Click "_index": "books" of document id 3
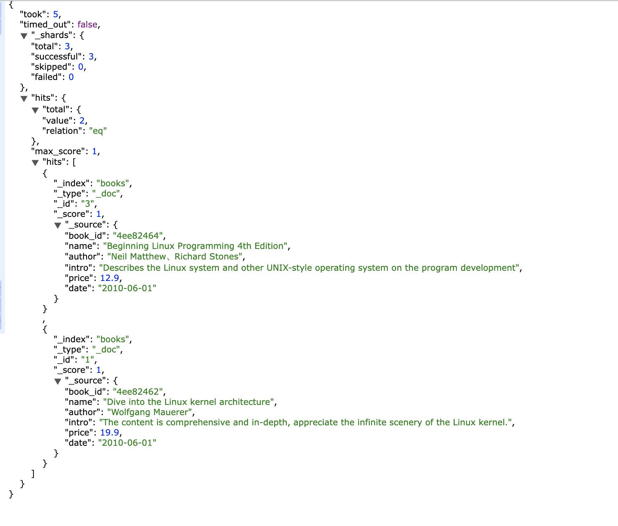618x526 pixels. coord(93,183)
